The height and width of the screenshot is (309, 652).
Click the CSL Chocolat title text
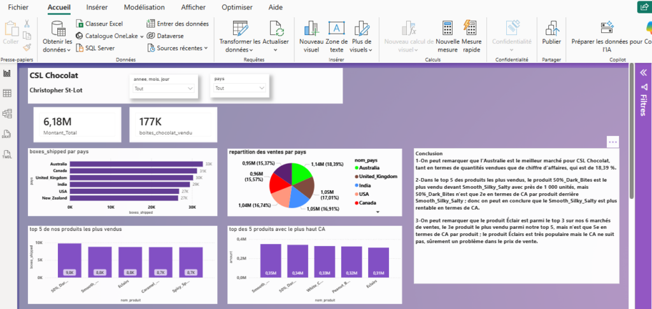(x=54, y=76)
